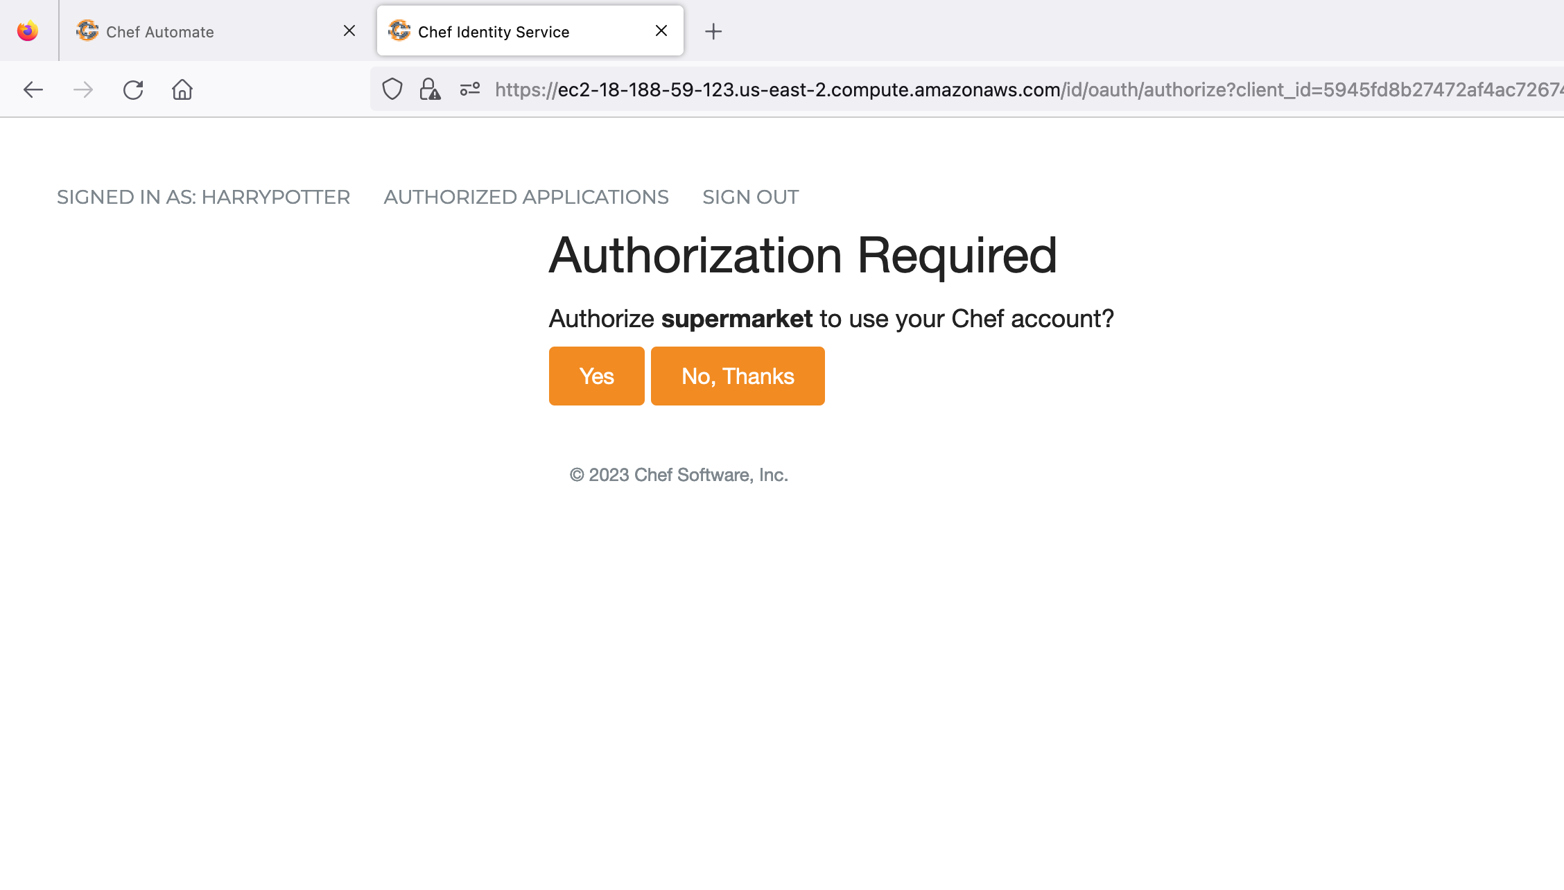Open AUTHORIZED APPLICATIONS page

click(x=526, y=197)
